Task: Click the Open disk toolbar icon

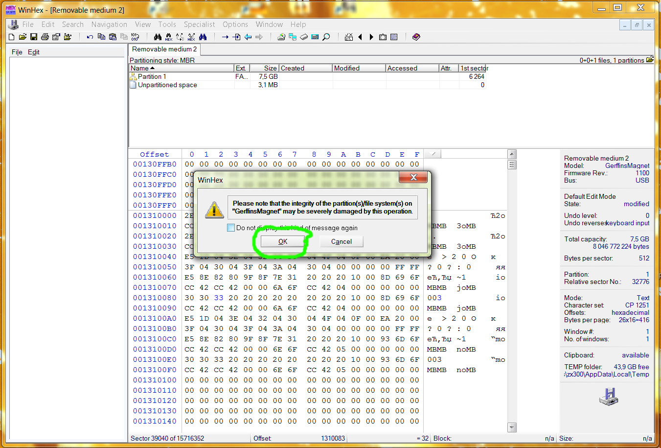Action: coord(281,37)
